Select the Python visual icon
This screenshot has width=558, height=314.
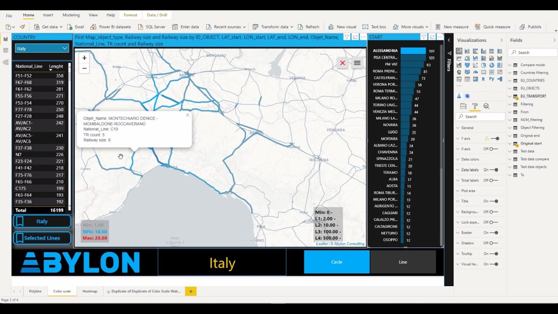coord(492,79)
